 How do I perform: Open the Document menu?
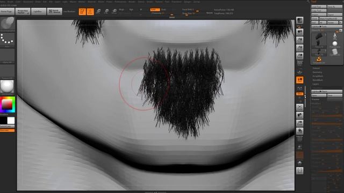click(28, 2)
